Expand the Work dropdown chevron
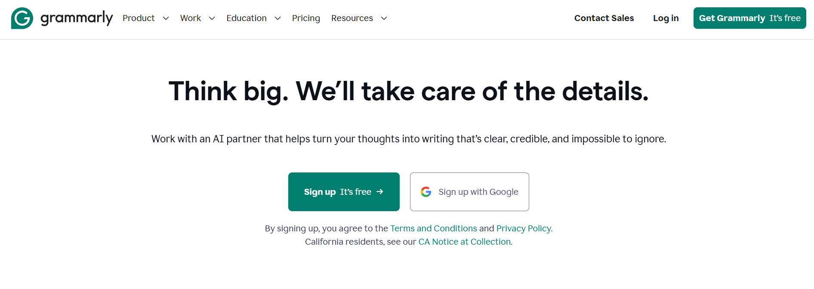 pos(212,18)
